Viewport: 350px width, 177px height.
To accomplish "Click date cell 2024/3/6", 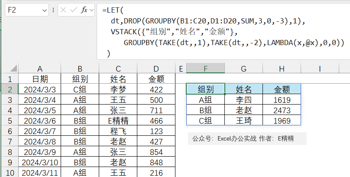I will point(39,121).
